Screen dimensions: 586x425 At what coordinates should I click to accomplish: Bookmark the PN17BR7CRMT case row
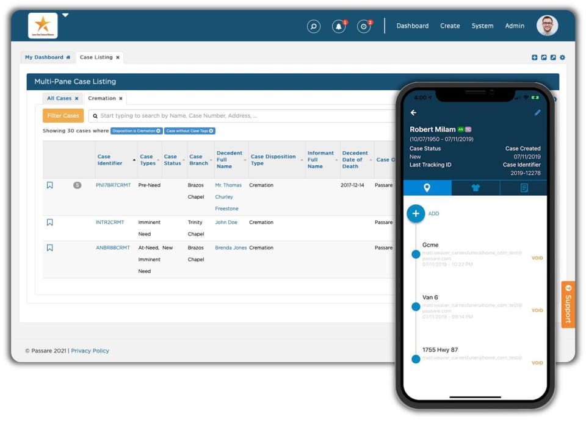(49, 185)
